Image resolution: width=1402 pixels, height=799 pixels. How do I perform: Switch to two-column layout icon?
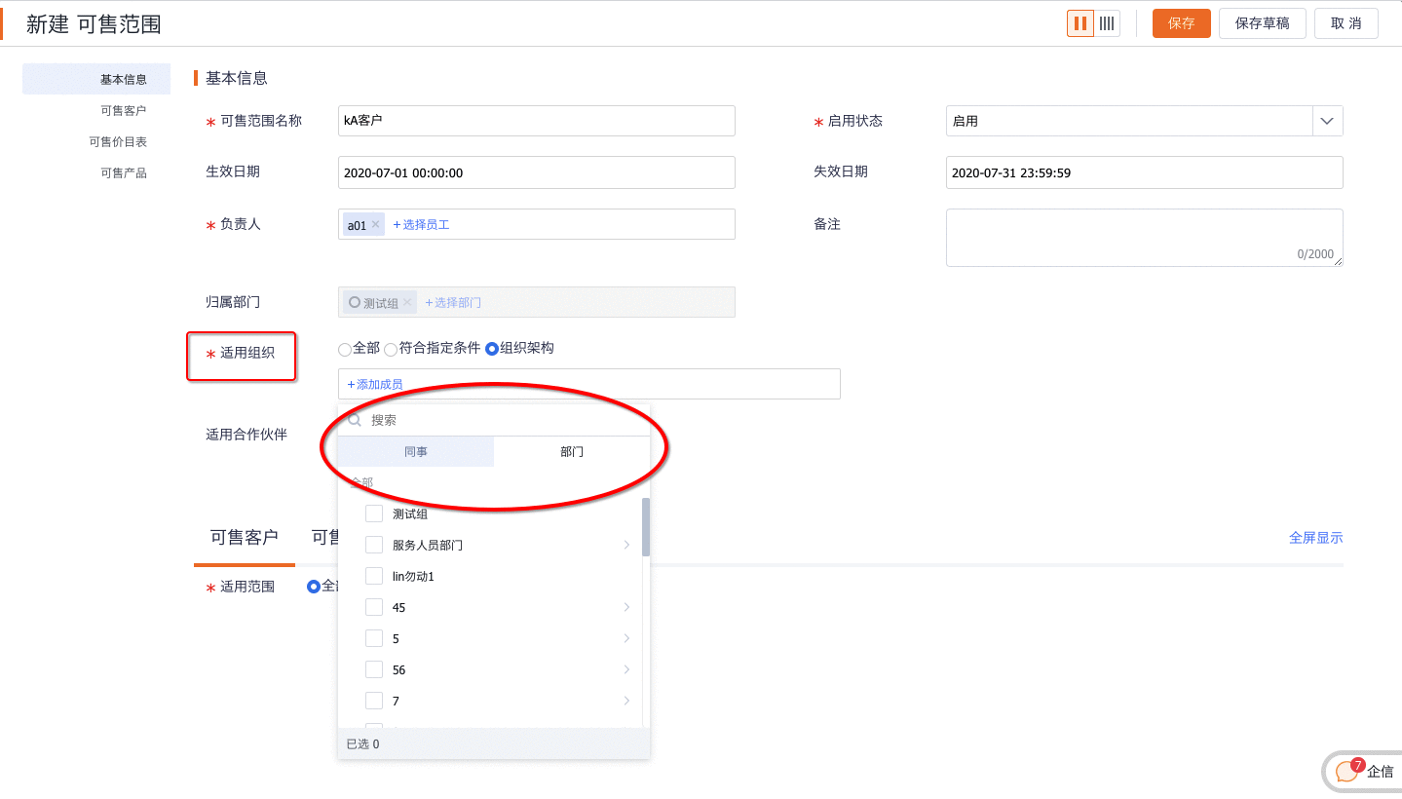1080,23
